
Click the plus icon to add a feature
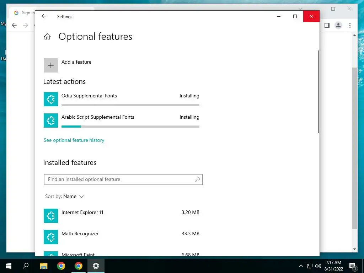pos(51,65)
